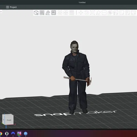
Task: Select the Scale tool icon
Action: coord(92,13)
